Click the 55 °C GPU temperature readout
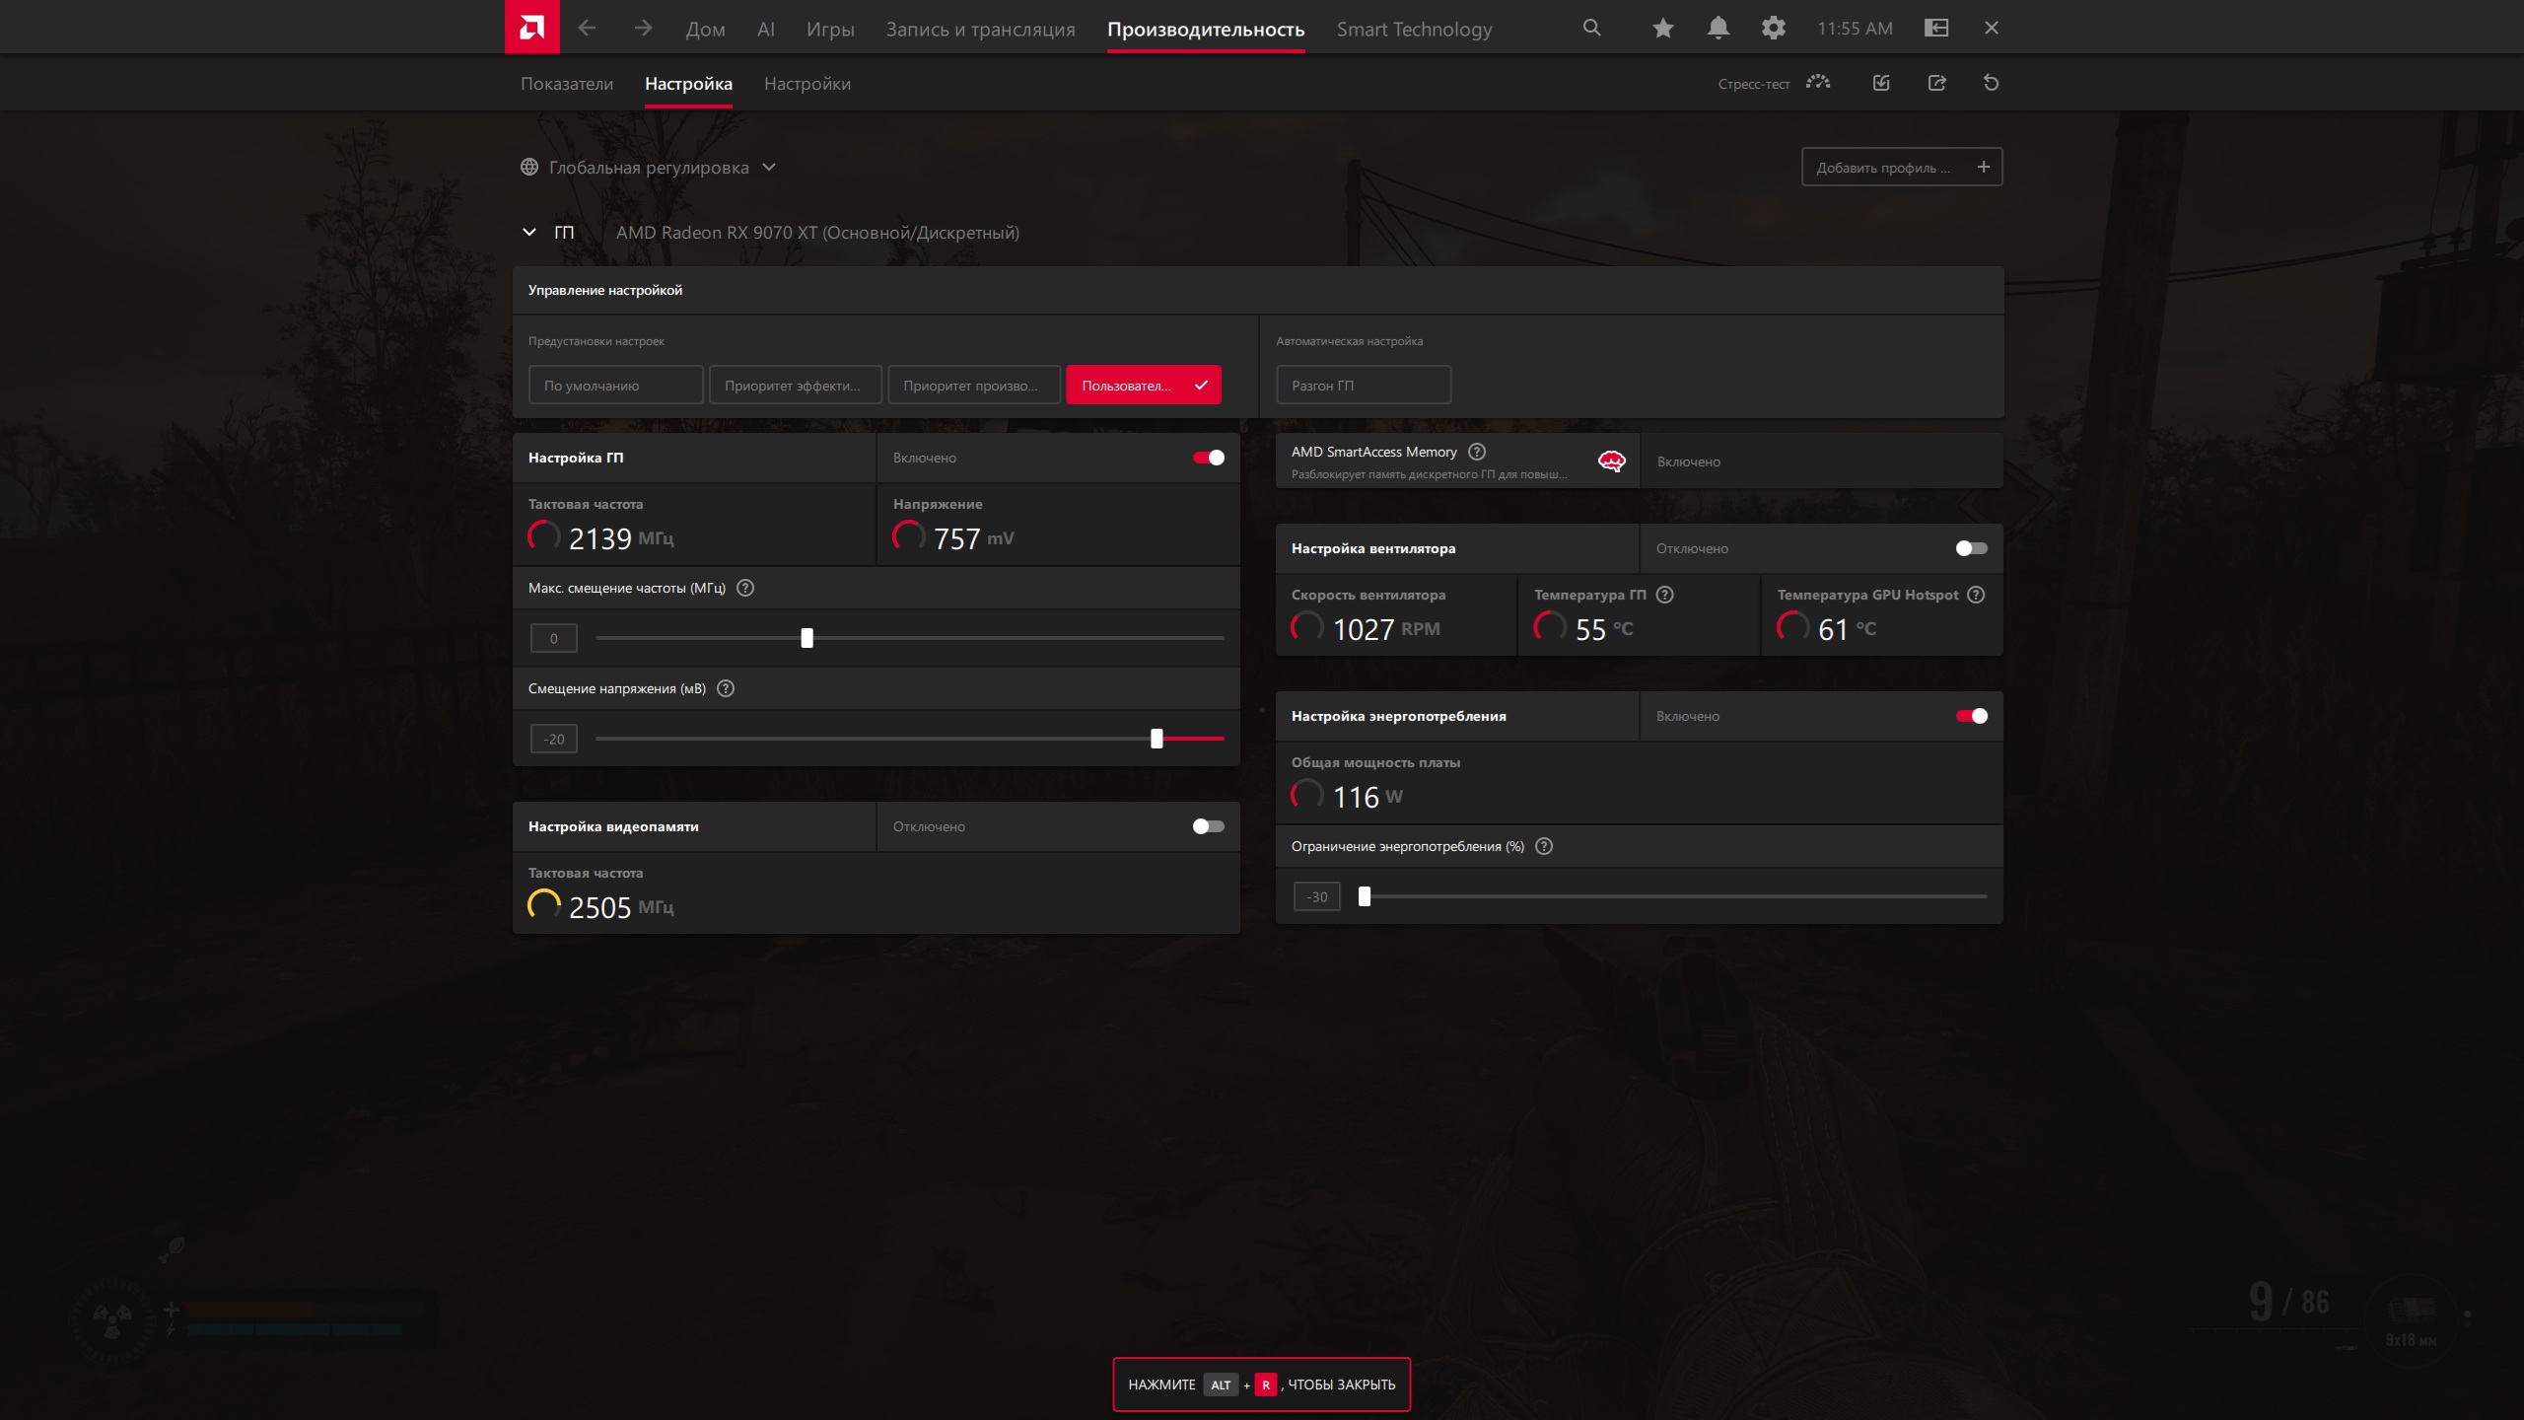2524x1420 pixels. click(1604, 629)
